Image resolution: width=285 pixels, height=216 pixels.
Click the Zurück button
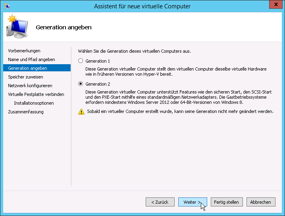160,202
